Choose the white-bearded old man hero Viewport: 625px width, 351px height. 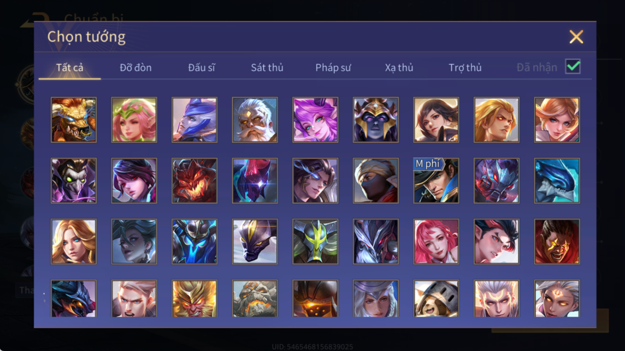pyautogui.click(x=255, y=120)
